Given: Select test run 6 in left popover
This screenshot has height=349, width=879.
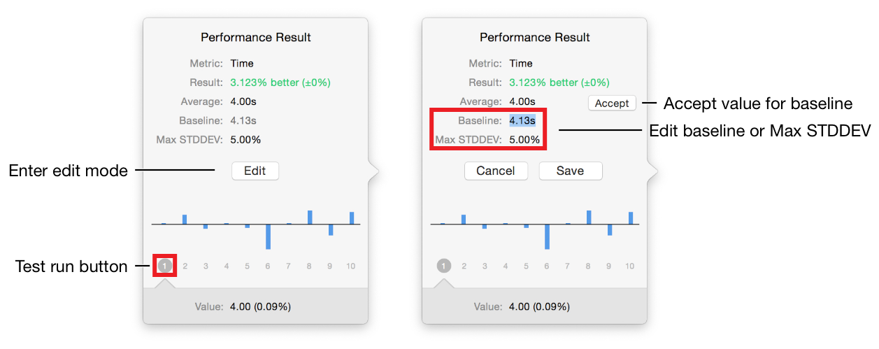Looking at the screenshot, I should pyautogui.click(x=268, y=266).
